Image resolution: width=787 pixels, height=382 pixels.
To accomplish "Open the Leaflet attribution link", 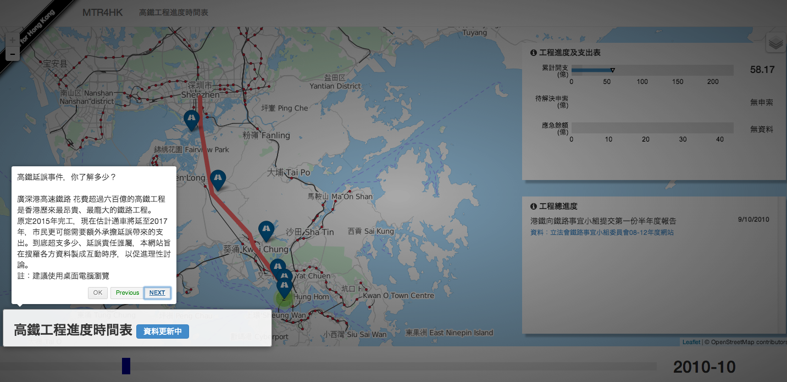I will coord(691,342).
